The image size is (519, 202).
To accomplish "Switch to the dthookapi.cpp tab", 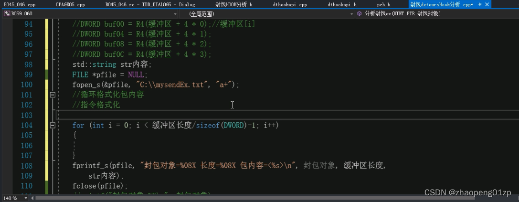I will [290, 5].
